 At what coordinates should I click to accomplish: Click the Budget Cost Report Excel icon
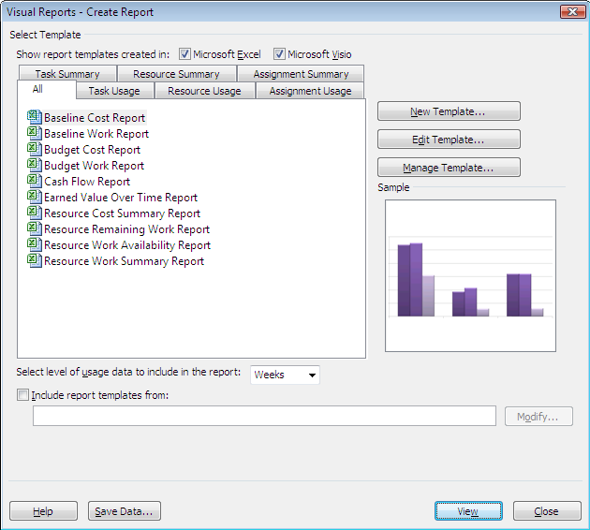(x=35, y=150)
